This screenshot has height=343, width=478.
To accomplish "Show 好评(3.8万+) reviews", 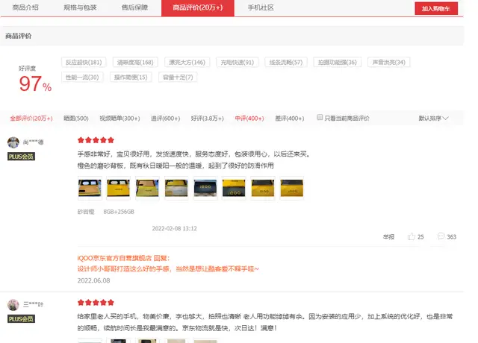I will [208, 119].
